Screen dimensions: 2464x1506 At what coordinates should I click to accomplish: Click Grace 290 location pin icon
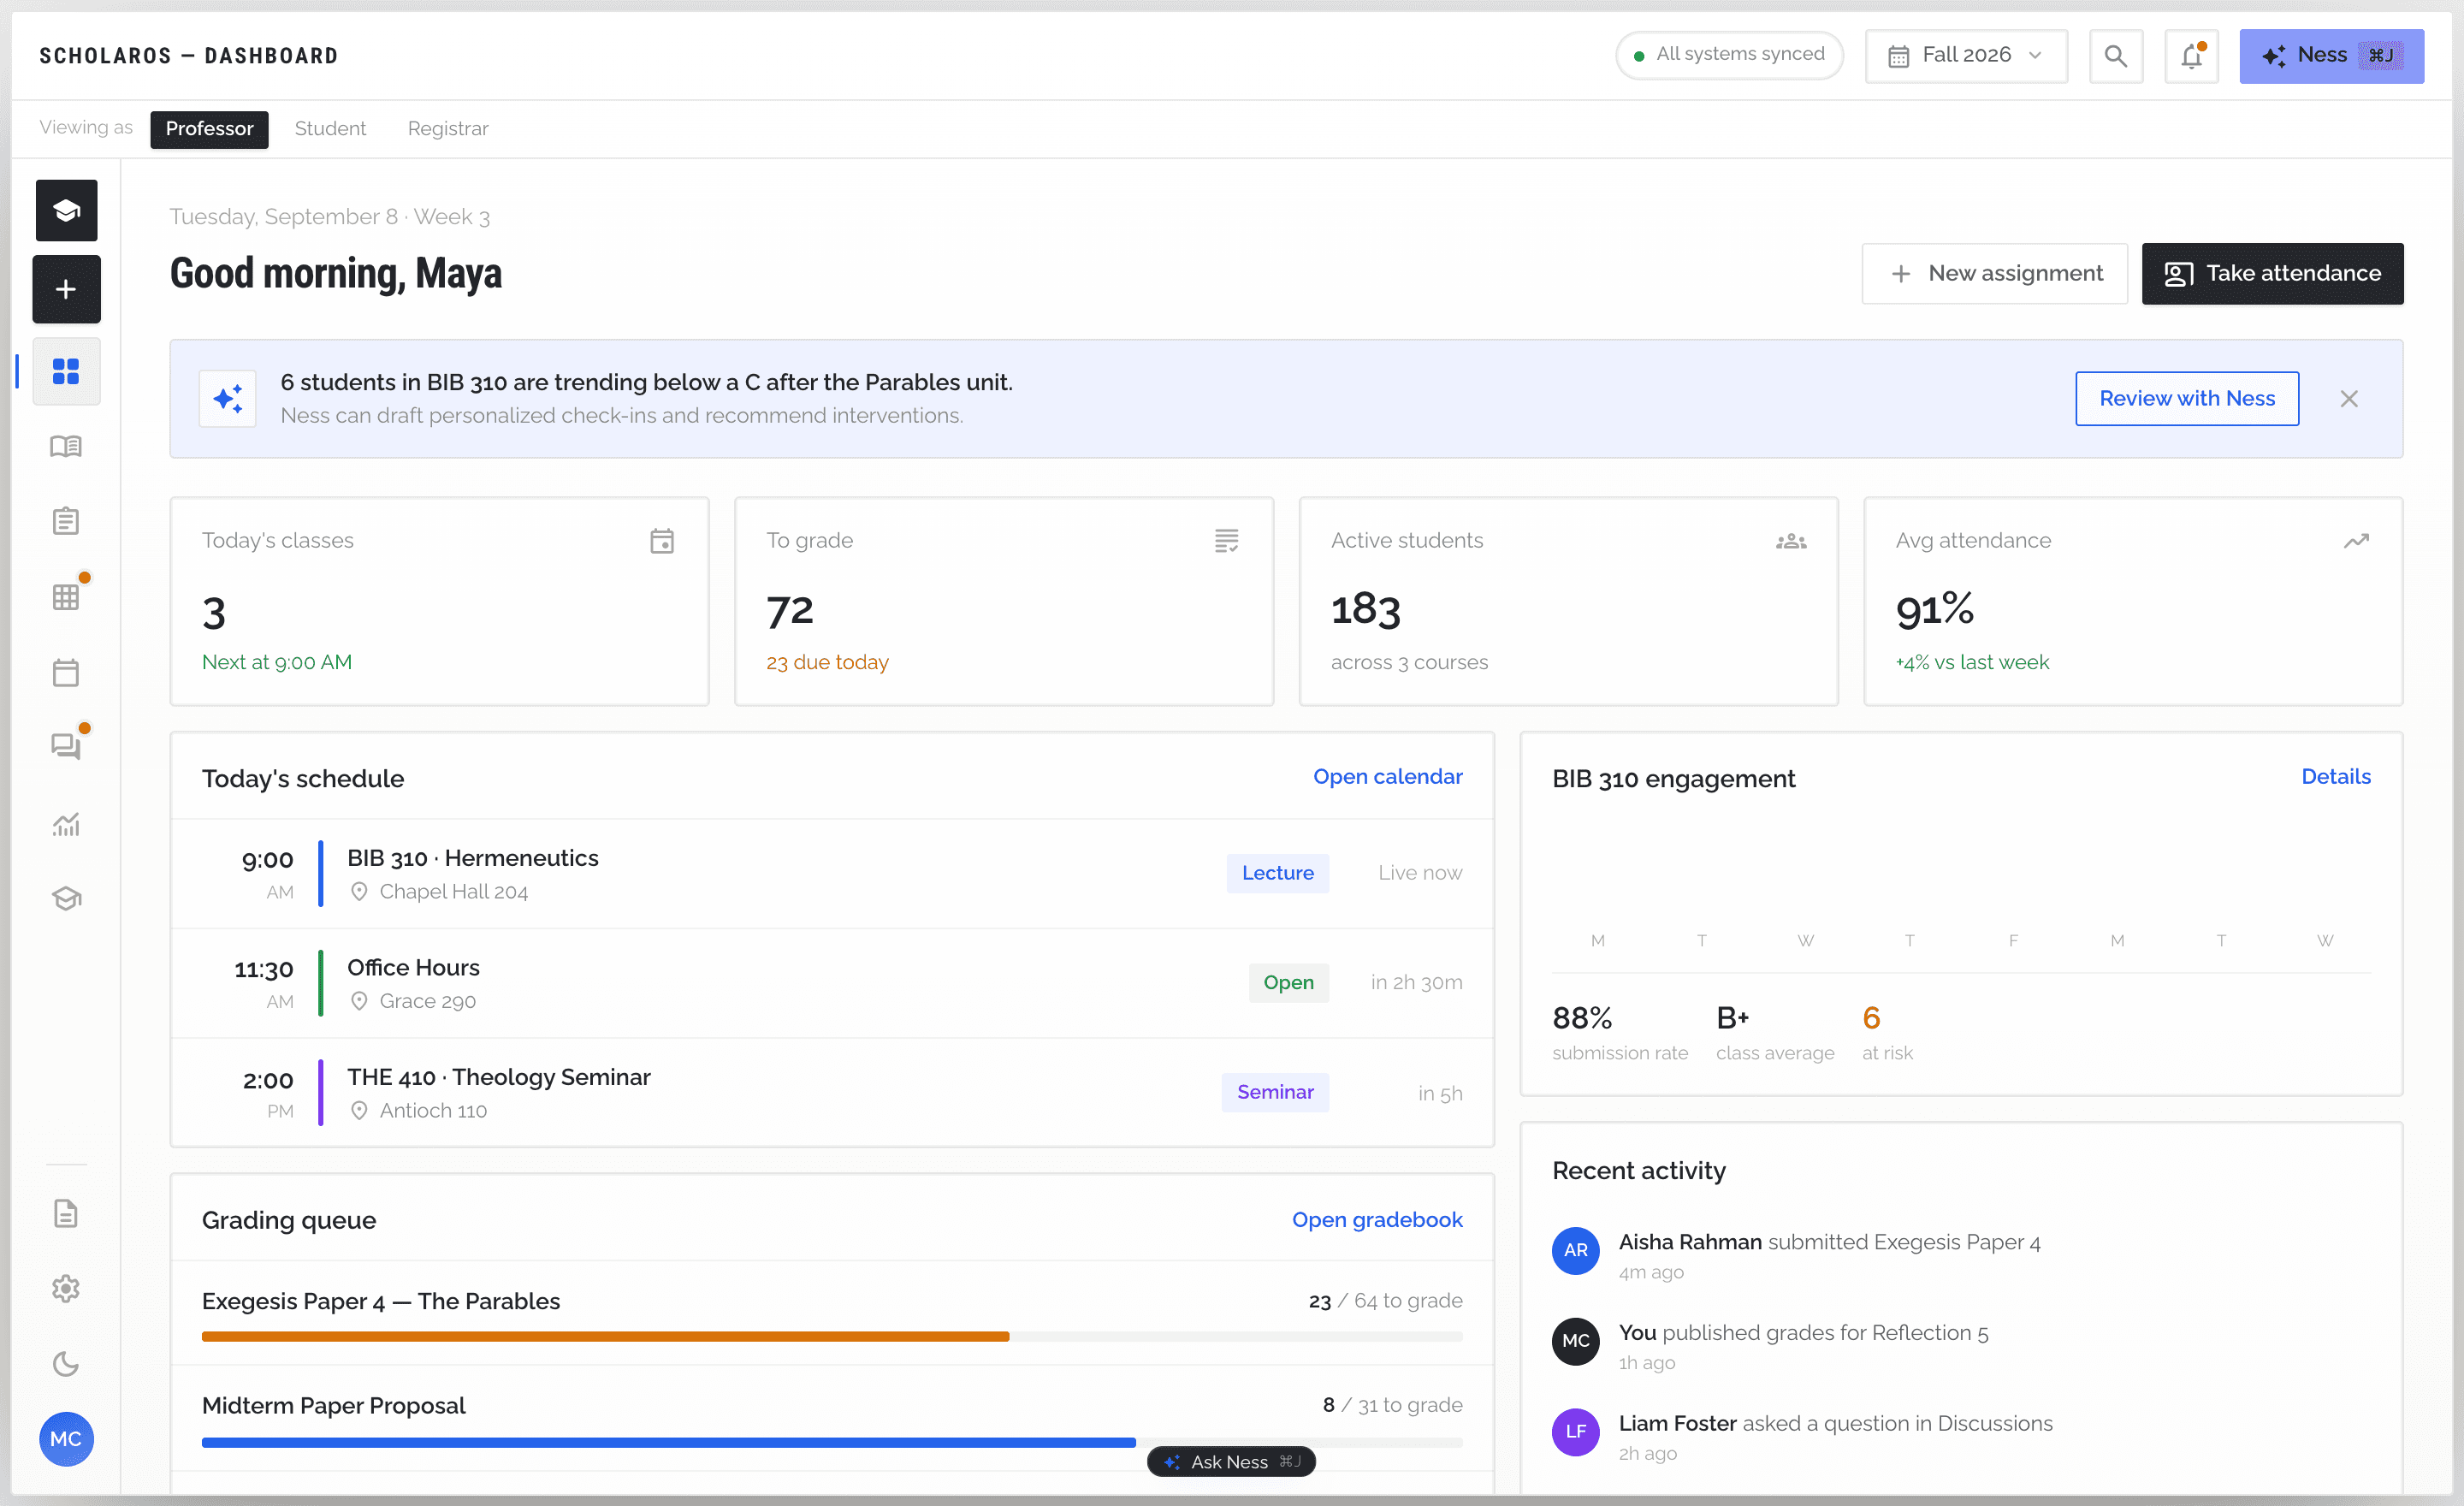point(359,1001)
